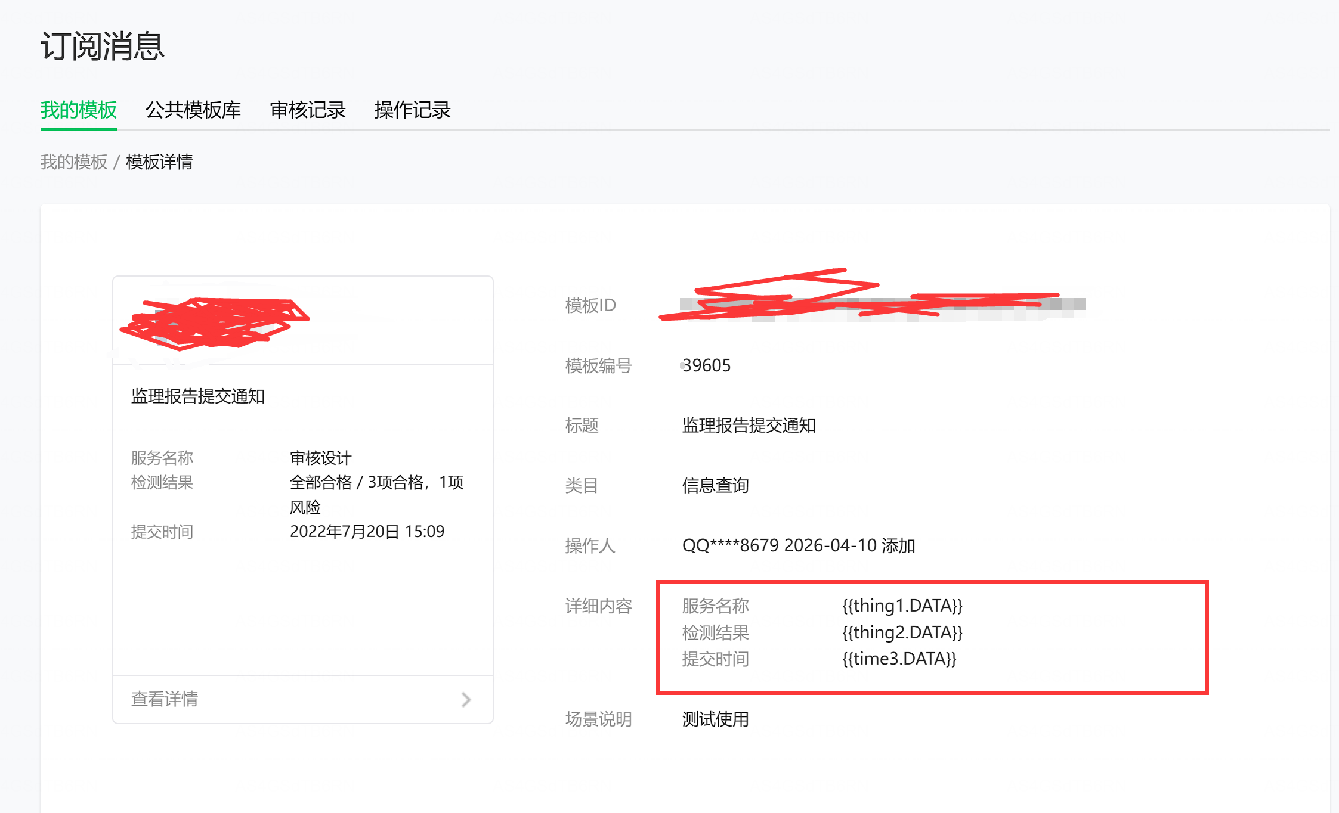The height and width of the screenshot is (813, 1339).
Task: Open the 操作记录 tab
Action: pos(412,110)
